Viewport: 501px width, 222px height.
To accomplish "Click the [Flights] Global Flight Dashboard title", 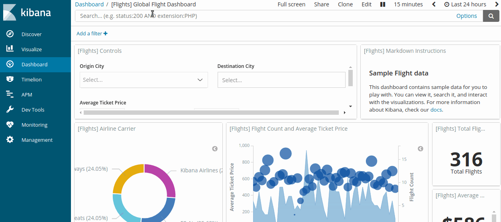I will [x=153, y=4].
